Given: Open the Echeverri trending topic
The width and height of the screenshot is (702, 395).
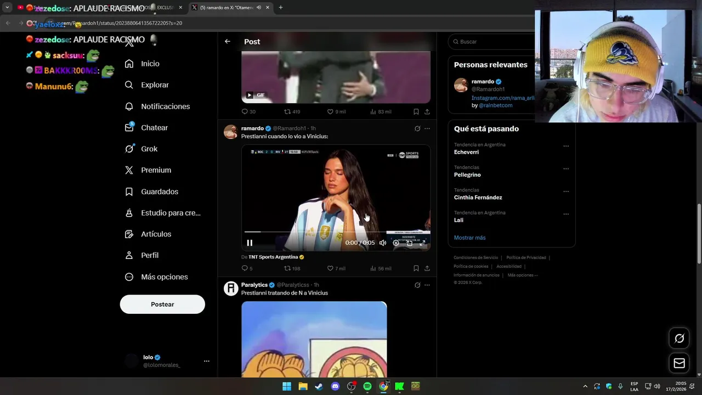Looking at the screenshot, I should 466,152.
